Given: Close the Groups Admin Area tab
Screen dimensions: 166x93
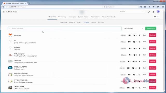Looking at the screenshot, I should tap(26, 3).
